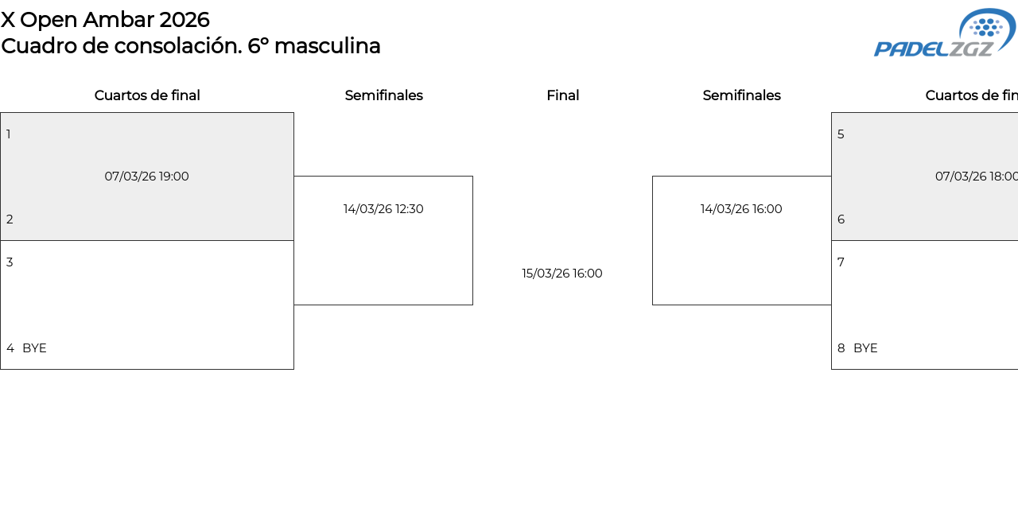
Task: Click the PadelZGZ logo
Action: (x=944, y=33)
